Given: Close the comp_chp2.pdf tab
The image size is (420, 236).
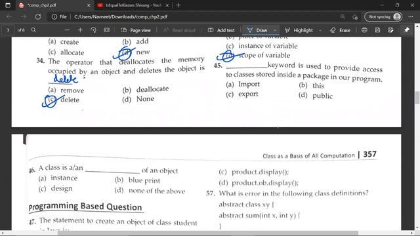Looking at the screenshot, I should (x=89, y=5).
